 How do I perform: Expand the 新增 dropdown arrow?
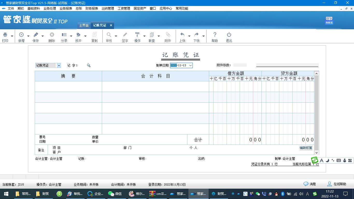pyautogui.click(x=28, y=36)
